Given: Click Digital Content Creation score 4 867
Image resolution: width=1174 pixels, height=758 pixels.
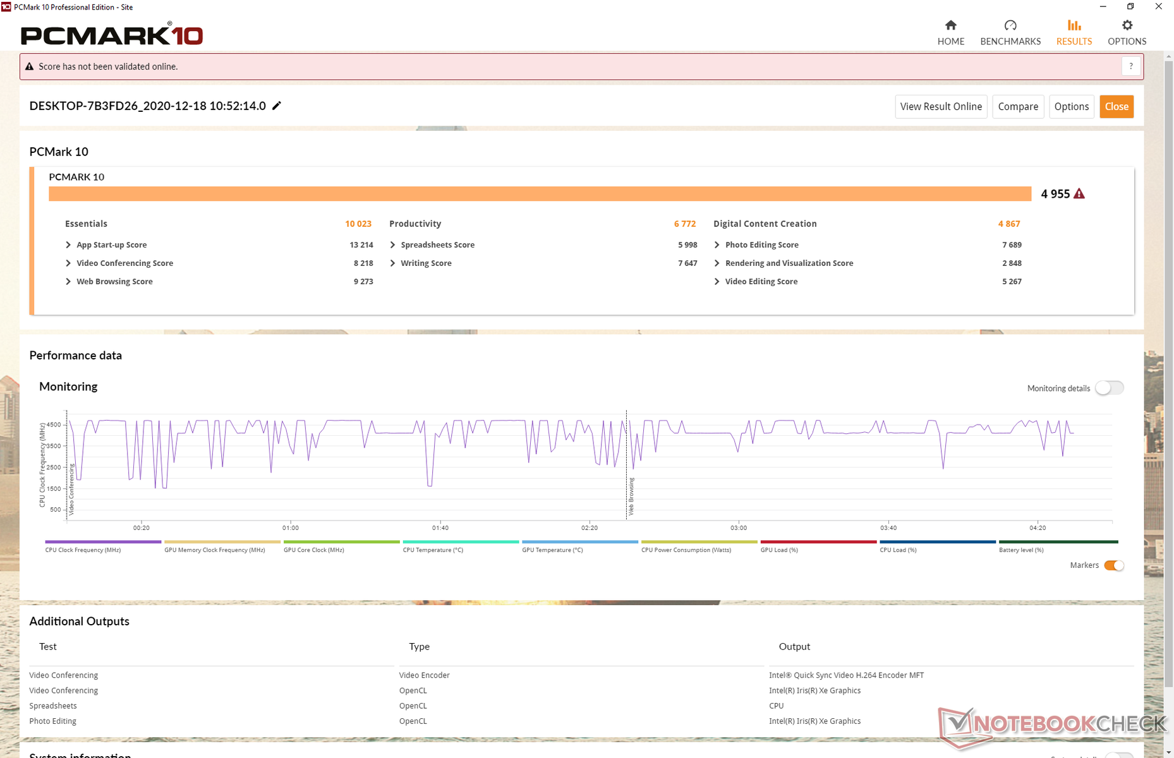Looking at the screenshot, I should coord(1009,224).
